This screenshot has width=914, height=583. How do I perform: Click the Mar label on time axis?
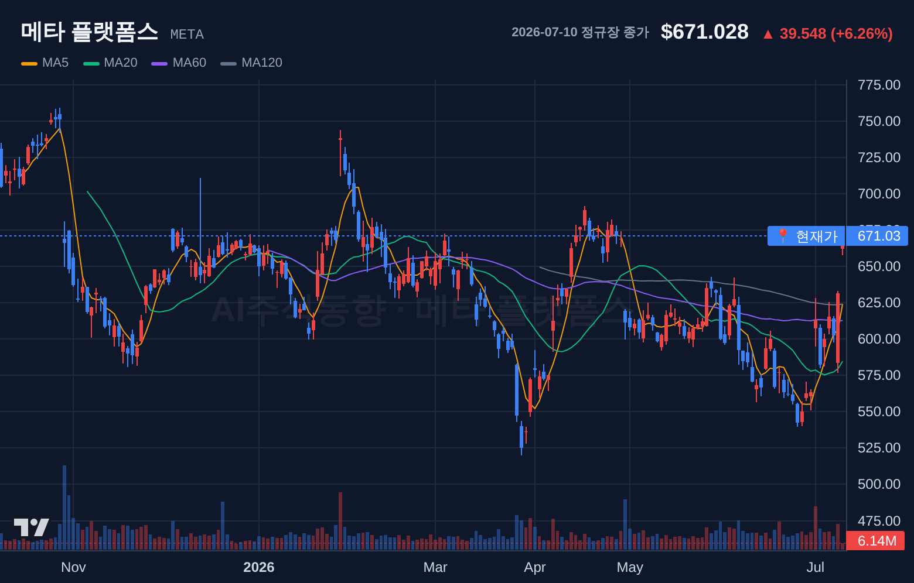[435, 567]
